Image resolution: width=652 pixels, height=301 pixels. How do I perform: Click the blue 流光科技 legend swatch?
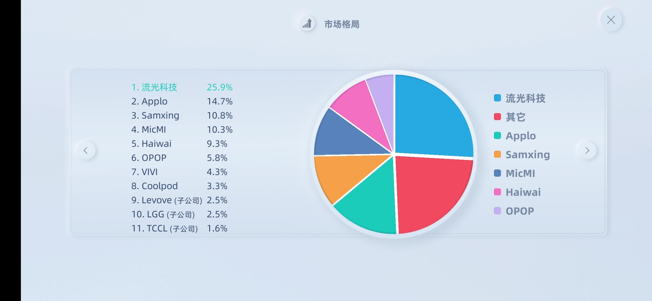coord(497,98)
